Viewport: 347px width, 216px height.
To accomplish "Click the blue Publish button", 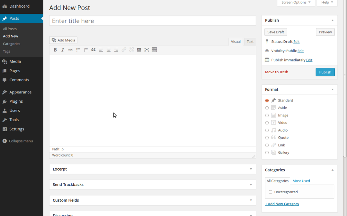I will [325, 72].
